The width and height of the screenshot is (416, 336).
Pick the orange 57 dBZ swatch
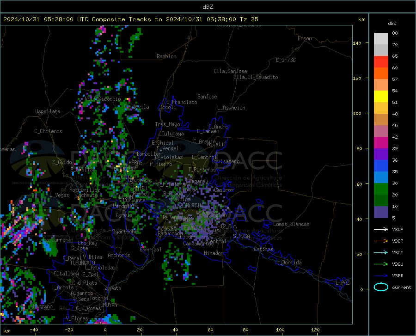381,73
